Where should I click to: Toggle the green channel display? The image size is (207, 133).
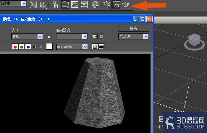22,47
